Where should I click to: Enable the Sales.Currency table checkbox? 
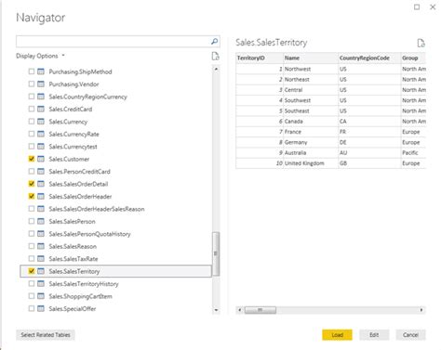pyautogui.click(x=32, y=122)
